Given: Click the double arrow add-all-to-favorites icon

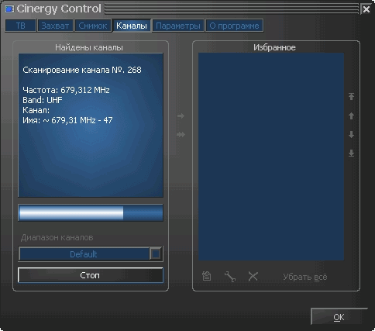Looking at the screenshot, I should tap(181, 134).
